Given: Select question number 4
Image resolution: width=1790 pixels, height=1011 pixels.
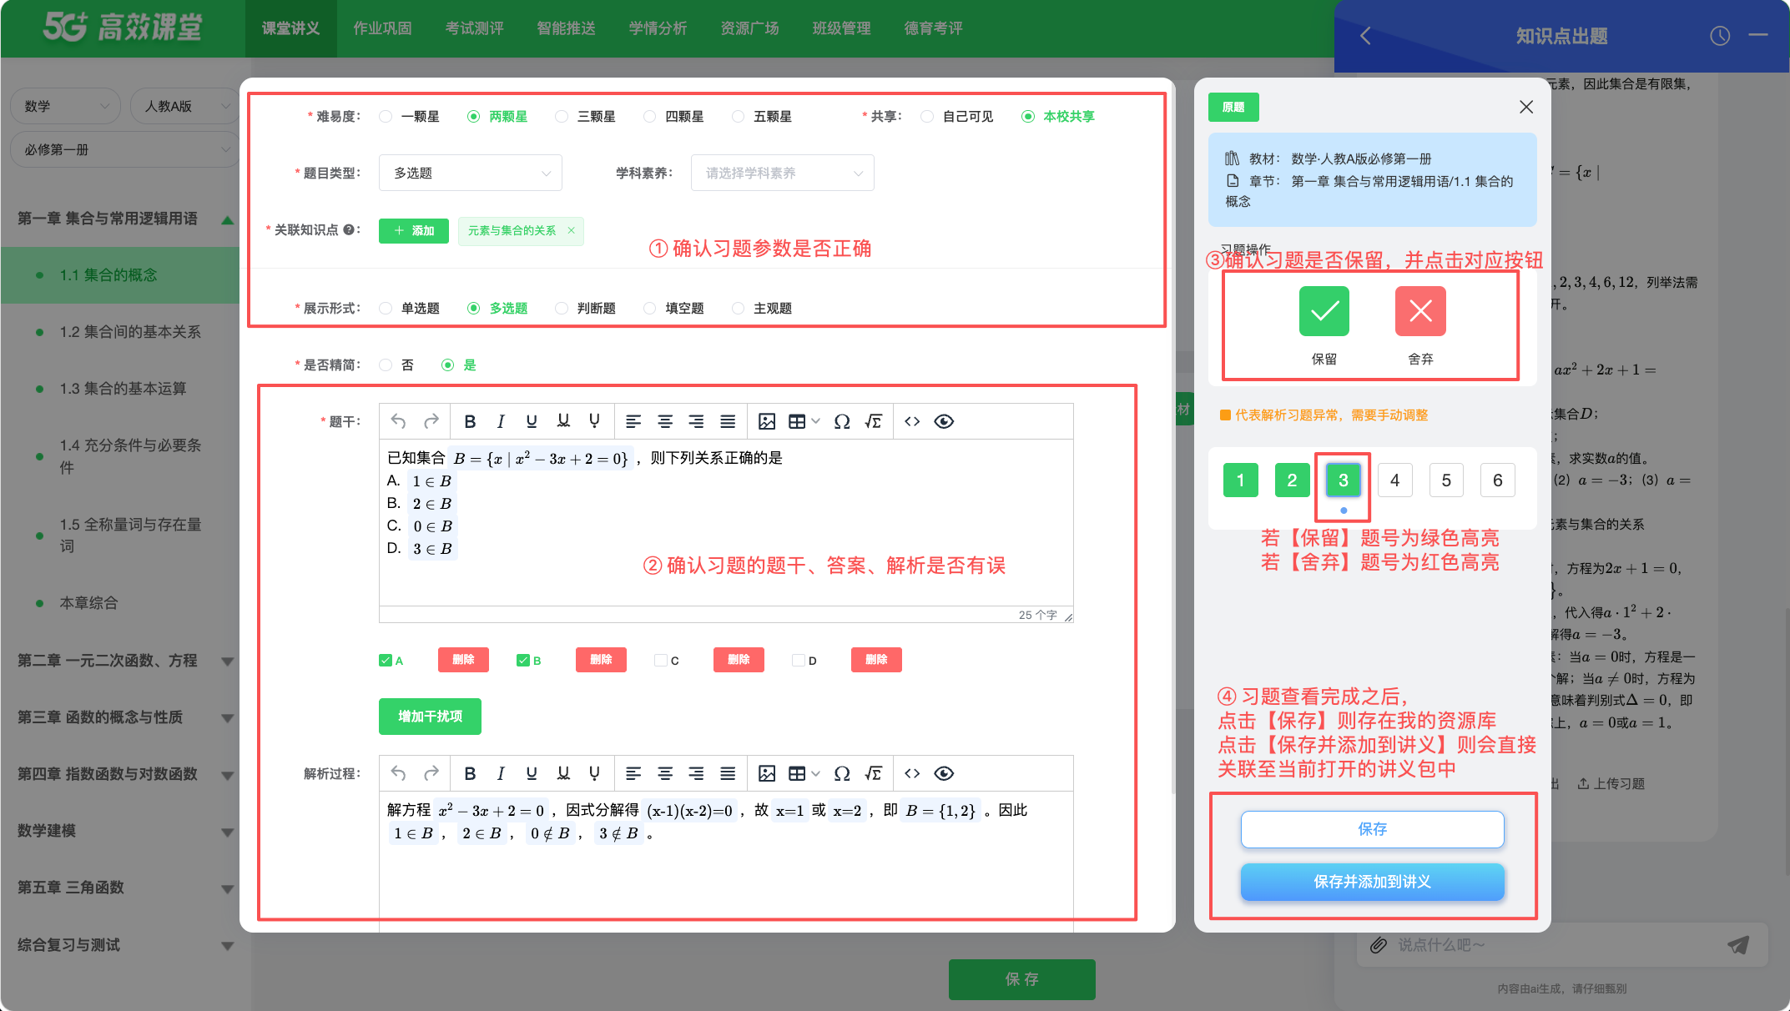Looking at the screenshot, I should [x=1394, y=480].
